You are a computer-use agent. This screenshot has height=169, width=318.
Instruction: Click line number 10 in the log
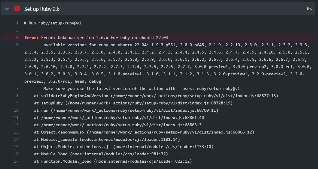(16, 110)
